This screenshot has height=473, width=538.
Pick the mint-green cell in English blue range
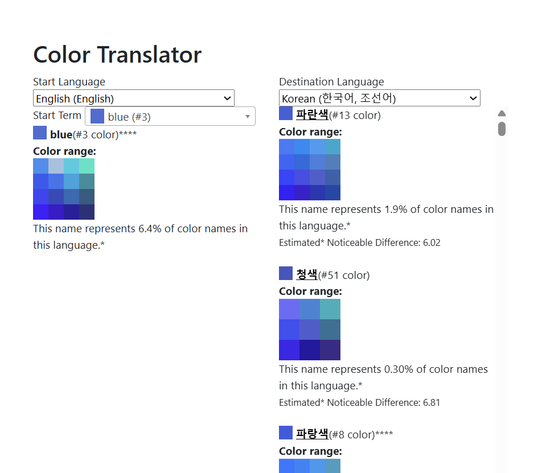pos(87,166)
